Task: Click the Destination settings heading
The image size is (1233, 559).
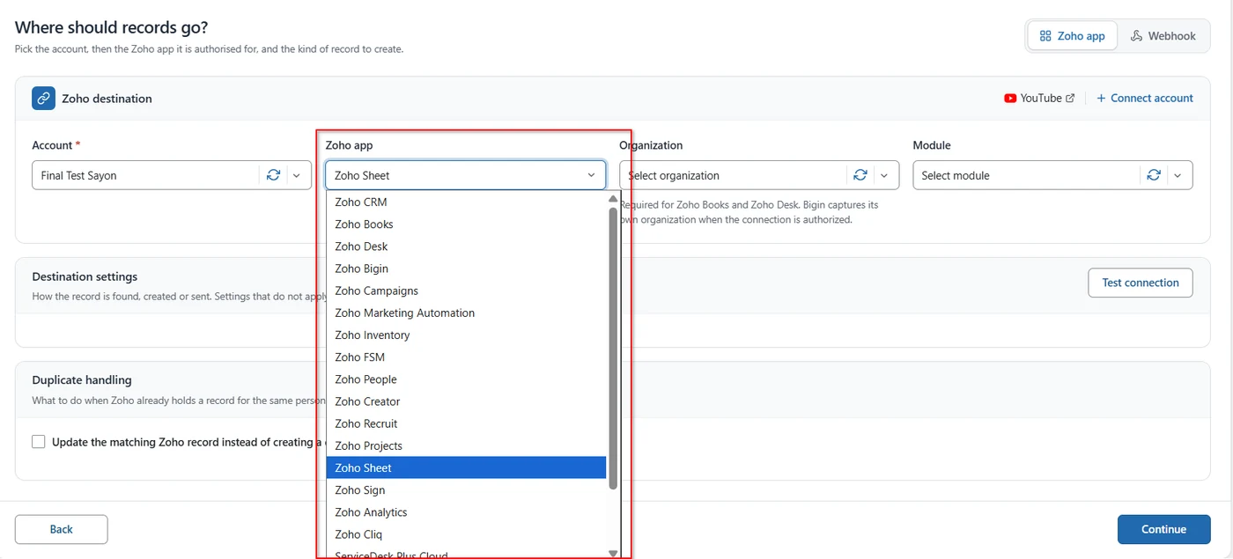Action: pos(85,276)
